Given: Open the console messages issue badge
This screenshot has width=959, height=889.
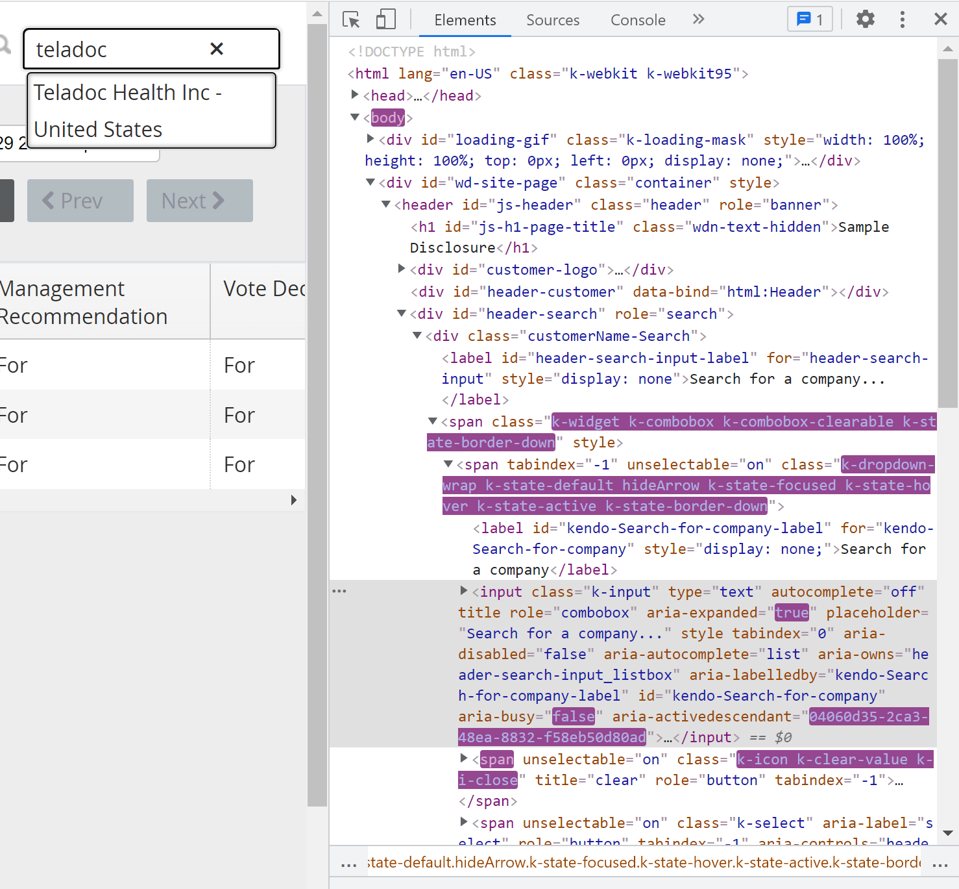Looking at the screenshot, I should point(810,19).
